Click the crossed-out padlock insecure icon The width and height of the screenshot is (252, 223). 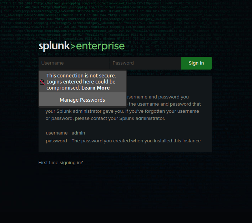tap(42, 82)
